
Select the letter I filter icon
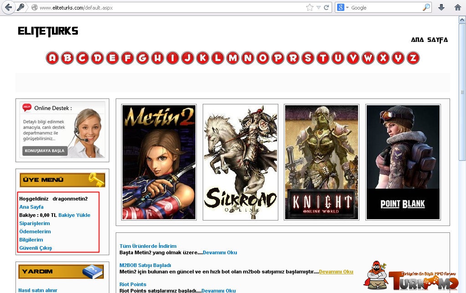173,58
